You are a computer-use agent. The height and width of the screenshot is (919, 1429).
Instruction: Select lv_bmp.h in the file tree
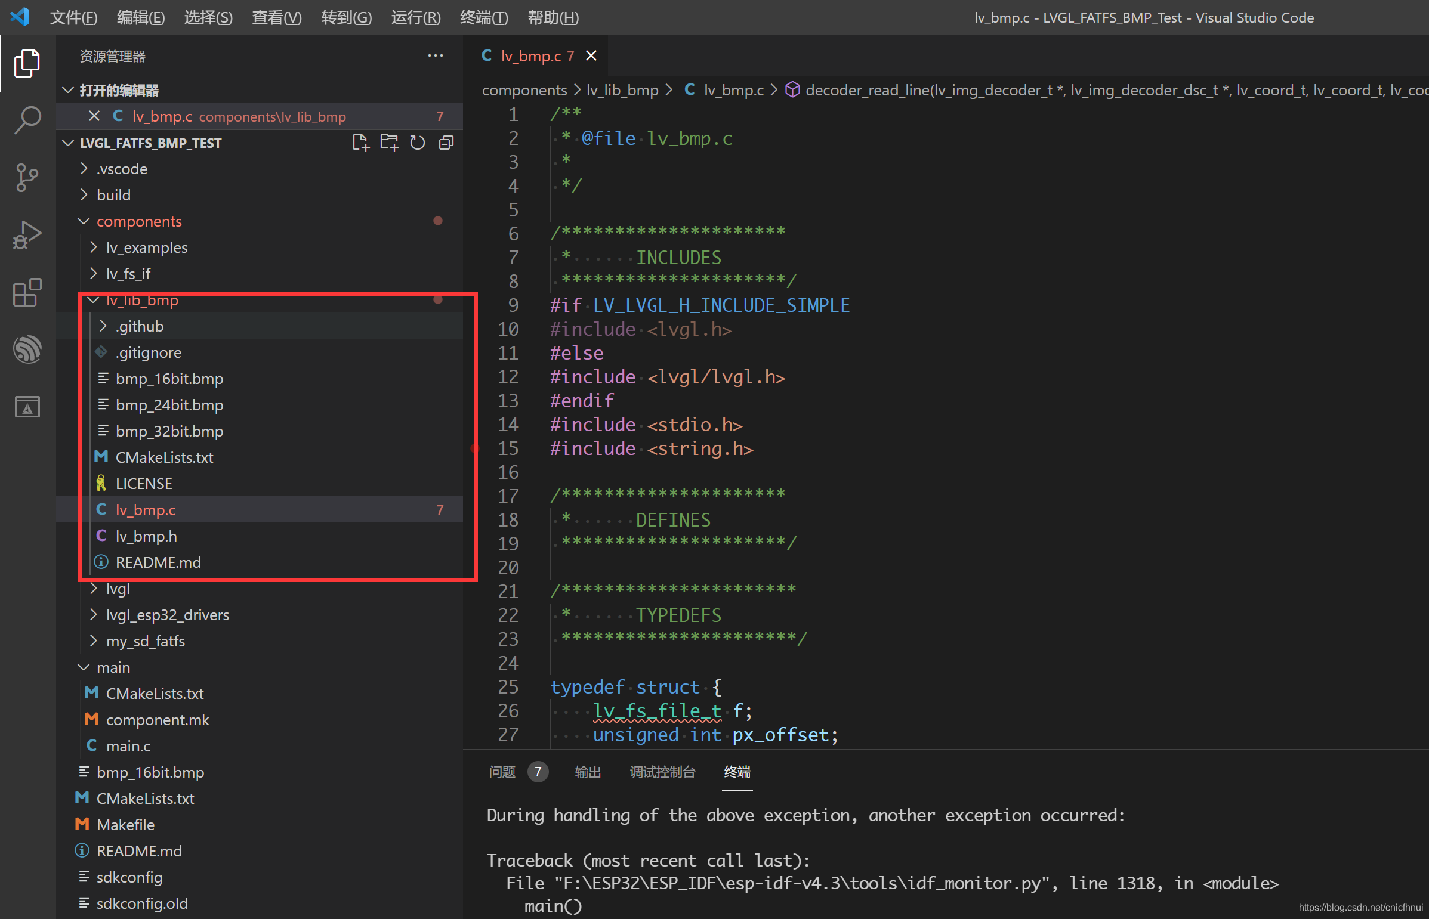point(147,536)
